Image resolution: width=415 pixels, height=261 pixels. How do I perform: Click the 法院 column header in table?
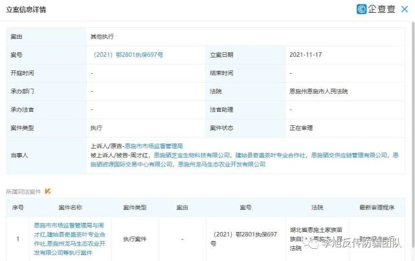click(317, 207)
